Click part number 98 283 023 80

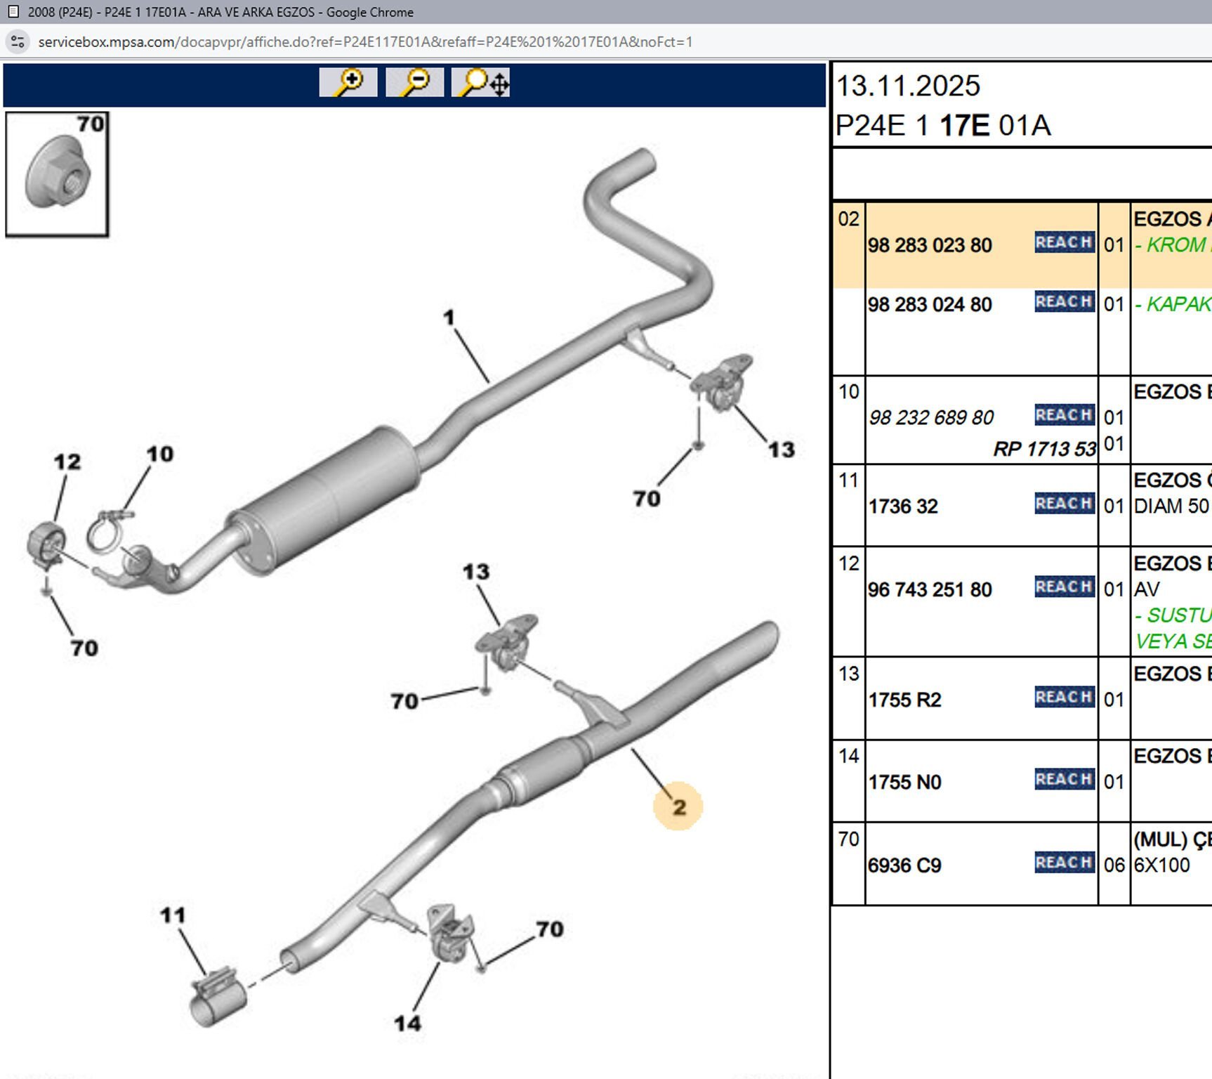(x=930, y=245)
